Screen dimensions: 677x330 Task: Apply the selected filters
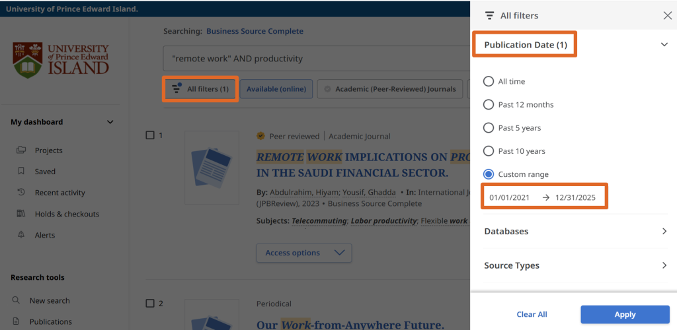[x=625, y=315]
